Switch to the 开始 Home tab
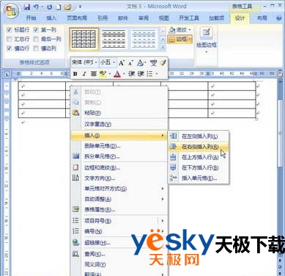Screen dimensions: 285x276 click(31, 18)
